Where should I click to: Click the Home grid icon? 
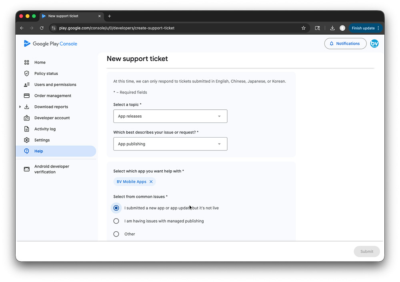click(x=26, y=62)
